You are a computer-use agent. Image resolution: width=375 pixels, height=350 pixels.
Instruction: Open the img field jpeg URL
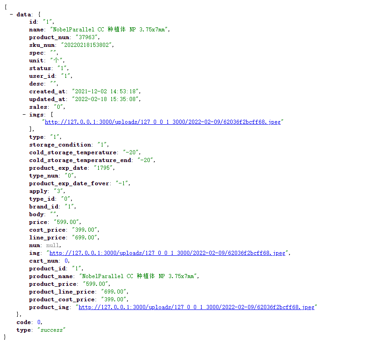pos(167,253)
